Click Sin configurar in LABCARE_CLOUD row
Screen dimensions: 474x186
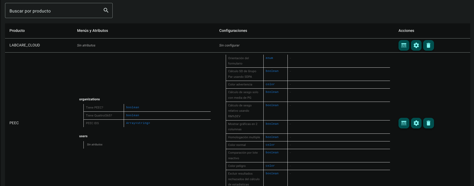pyautogui.click(x=229, y=45)
